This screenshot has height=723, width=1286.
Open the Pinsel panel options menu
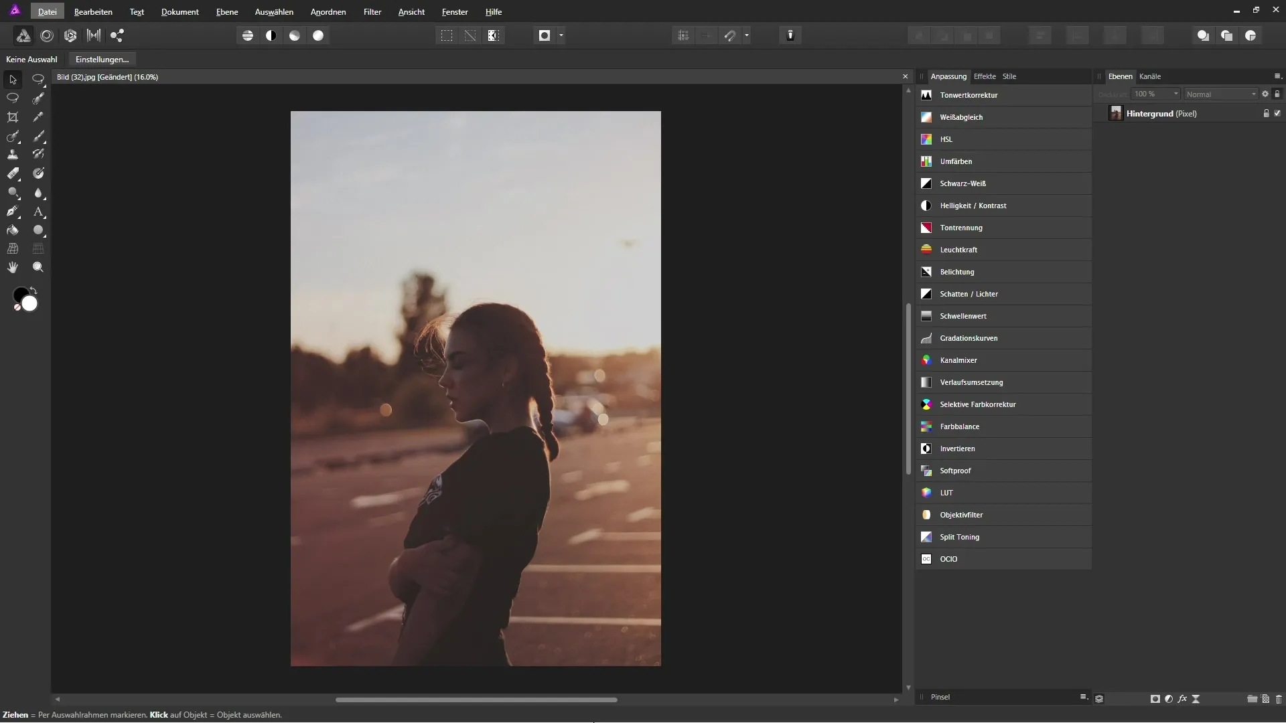coord(1084,697)
